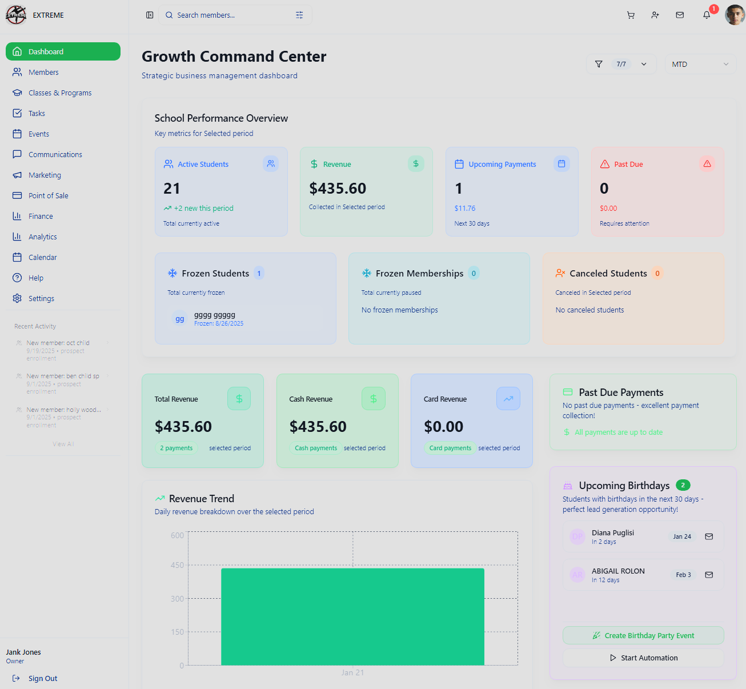Screen dimensions: 746x689
Task: Open the search filter settings icon
Action: [299, 15]
